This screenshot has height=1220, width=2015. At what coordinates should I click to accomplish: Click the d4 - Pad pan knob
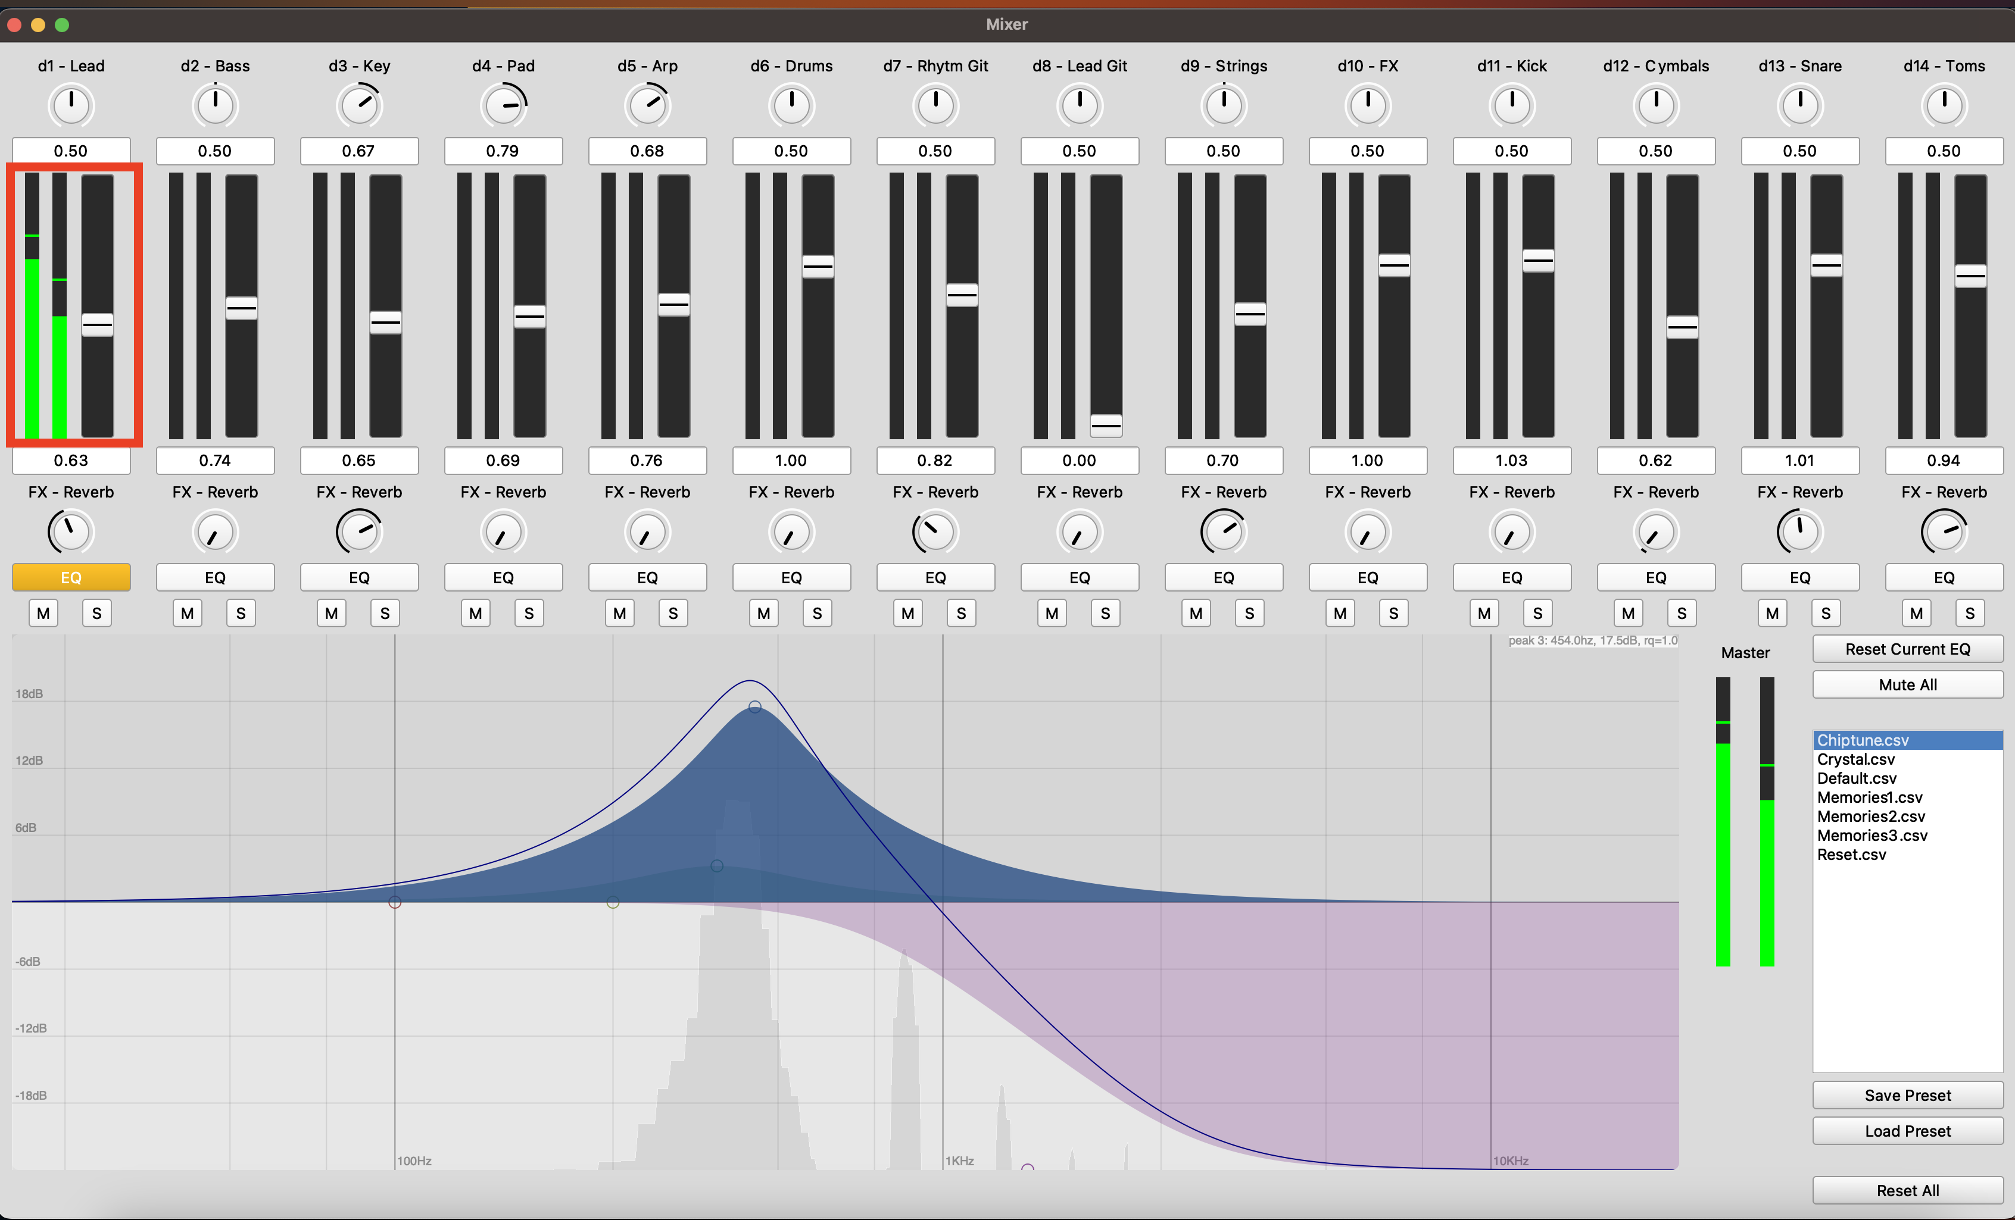point(503,106)
